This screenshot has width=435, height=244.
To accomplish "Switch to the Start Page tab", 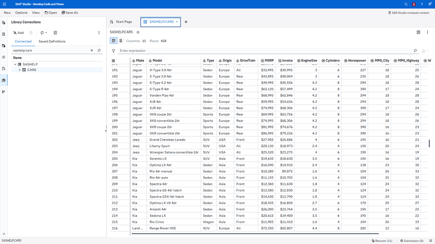I will [121, 22].
